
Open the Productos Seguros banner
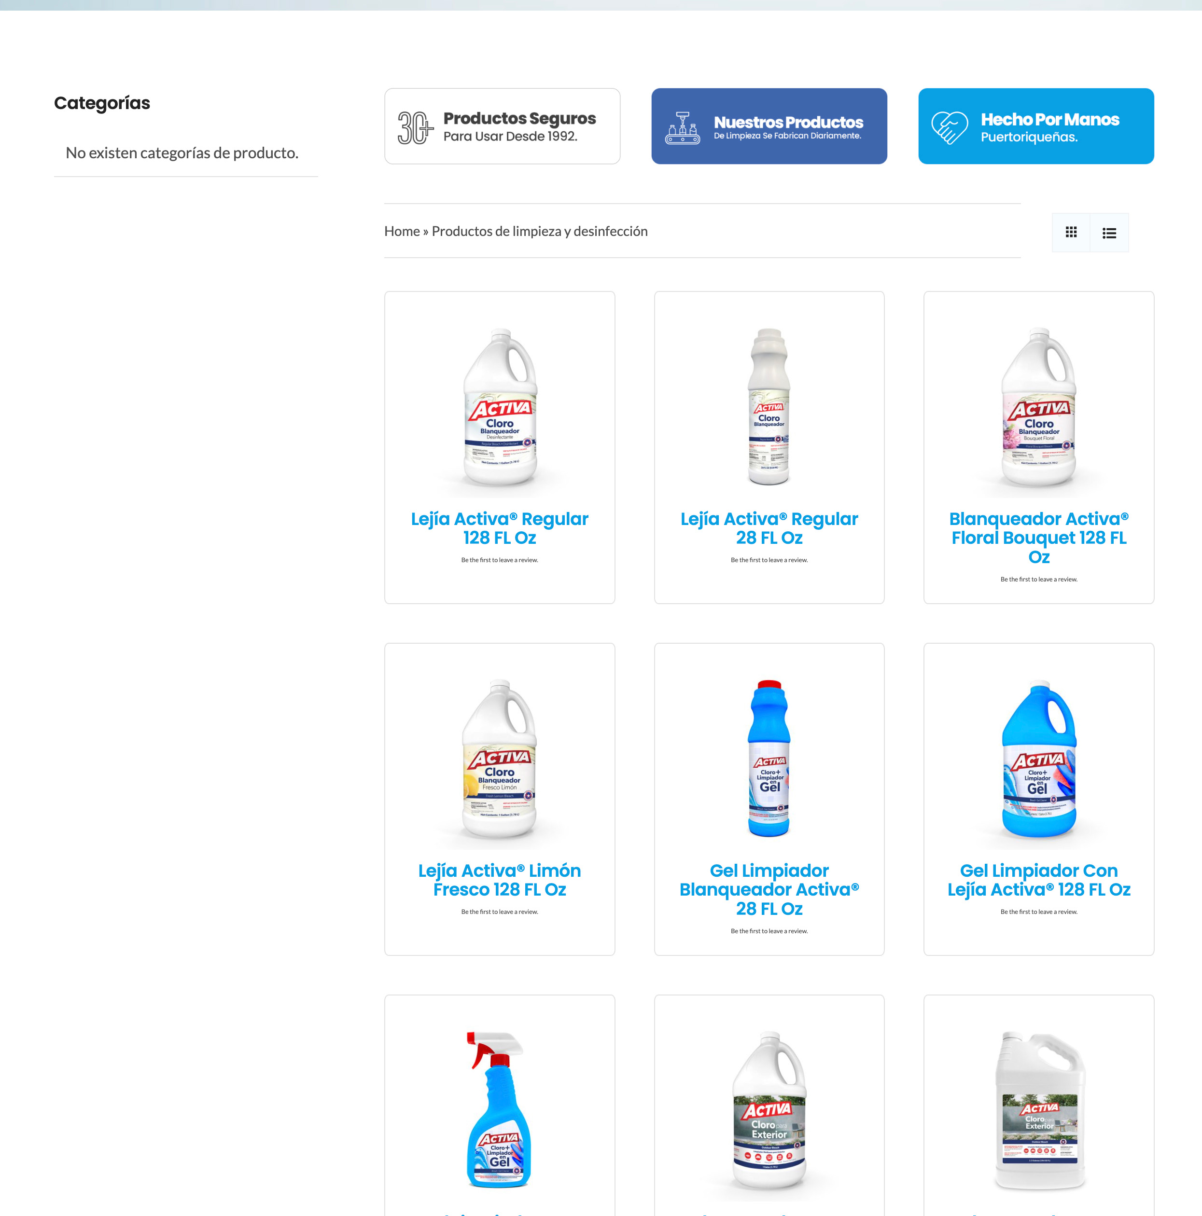502,126
